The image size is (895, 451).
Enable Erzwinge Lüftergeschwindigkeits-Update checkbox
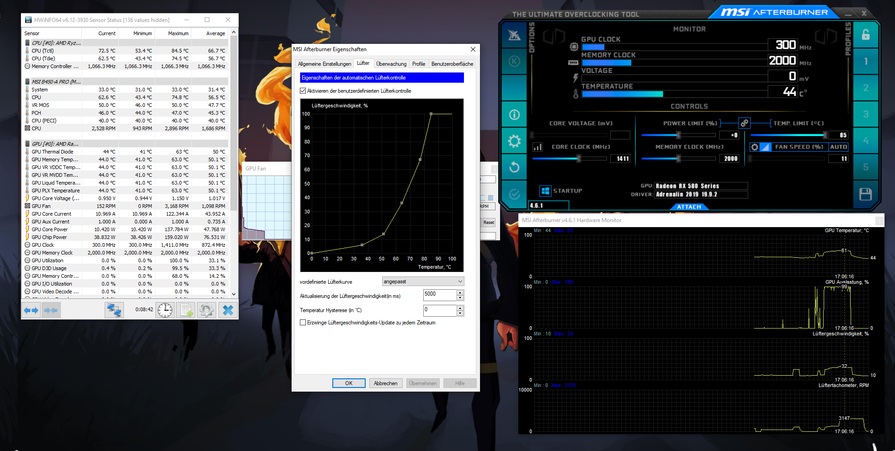(x=303, y=322)
